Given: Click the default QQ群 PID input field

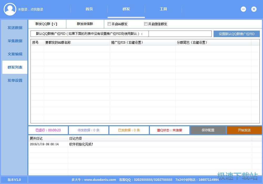Looking at the screenshot, I should [180, 34].
